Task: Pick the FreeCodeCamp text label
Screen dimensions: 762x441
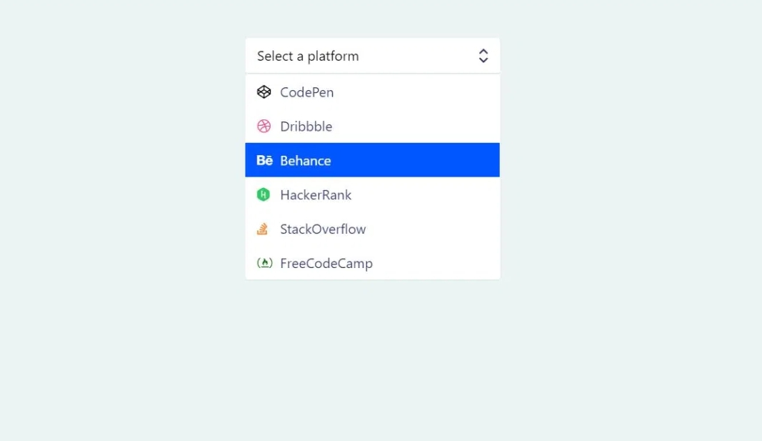Action: point(326,264)
